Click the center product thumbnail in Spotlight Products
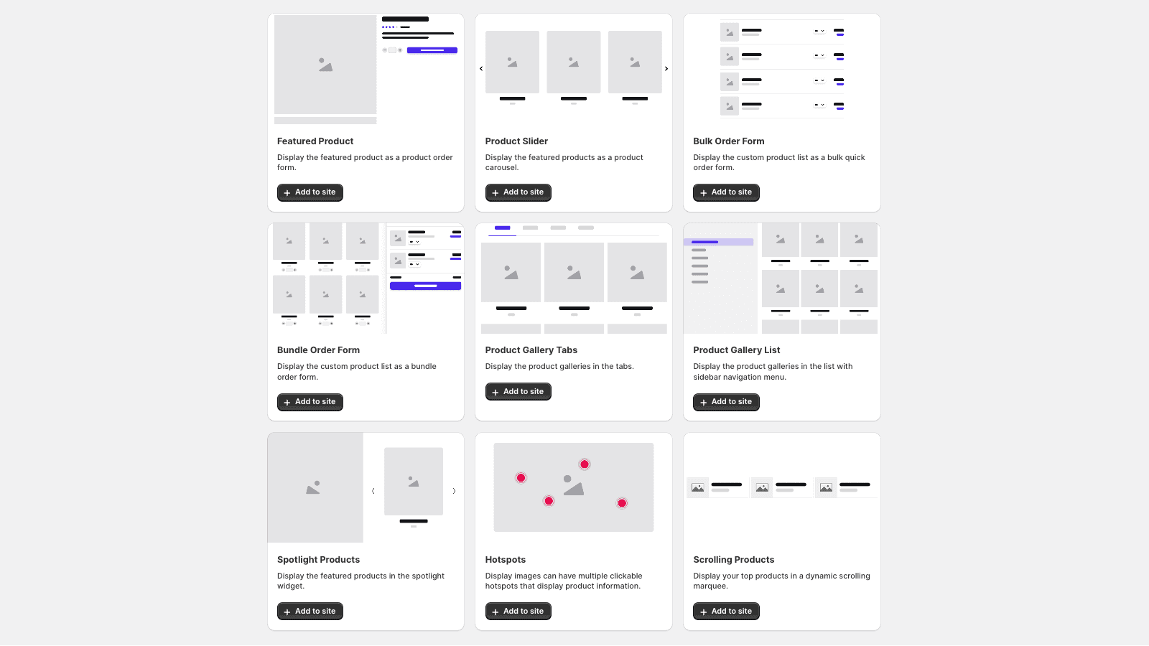Screen dimensions: 1149x646 coord(413,482)
